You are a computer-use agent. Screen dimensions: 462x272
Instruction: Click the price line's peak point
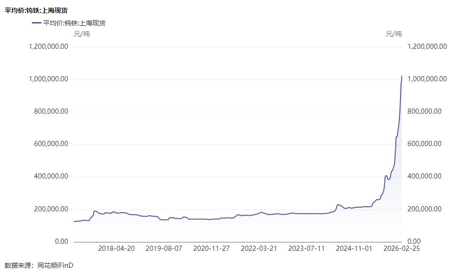pos(402,76)
